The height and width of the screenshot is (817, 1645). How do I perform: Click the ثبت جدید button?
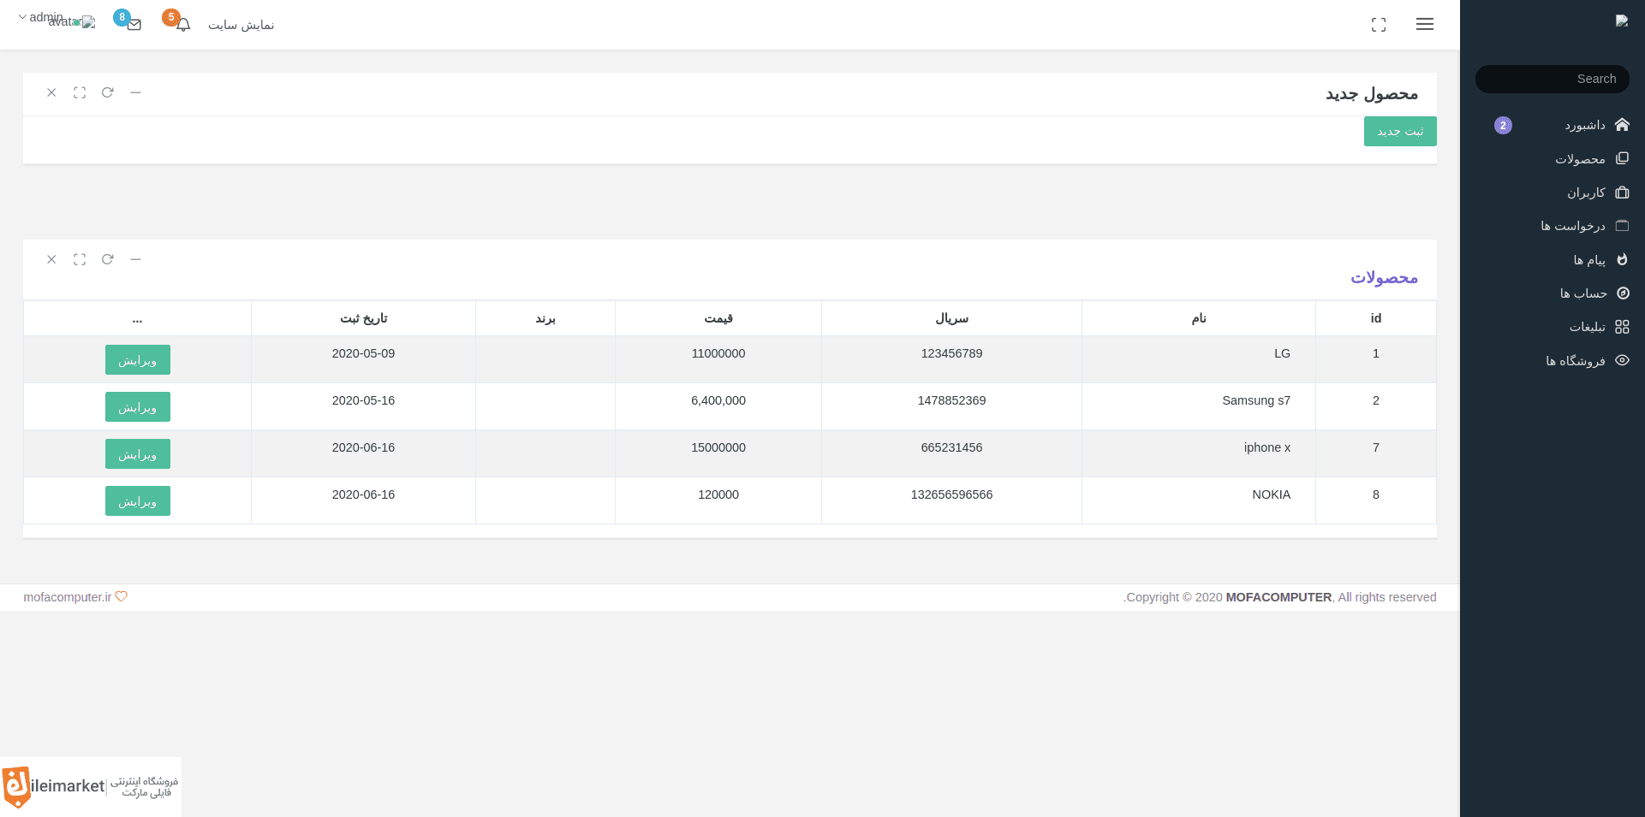(1400, 131)
